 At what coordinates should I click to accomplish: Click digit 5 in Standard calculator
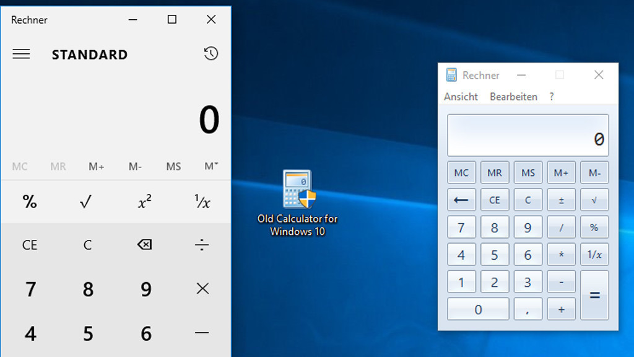[x=88, y=333]
